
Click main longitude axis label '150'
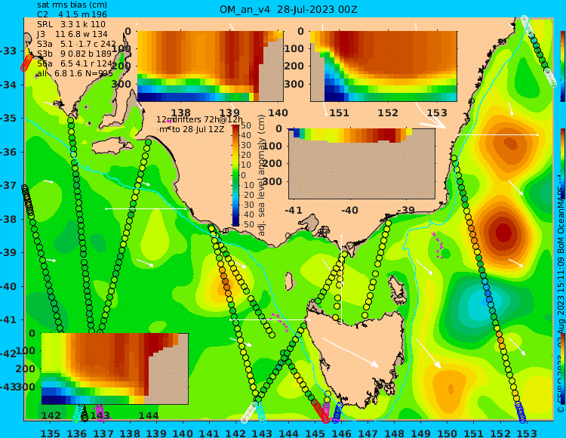point(448,433)
